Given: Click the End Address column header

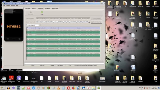Looking at the screenshot, I should (53, 28).
